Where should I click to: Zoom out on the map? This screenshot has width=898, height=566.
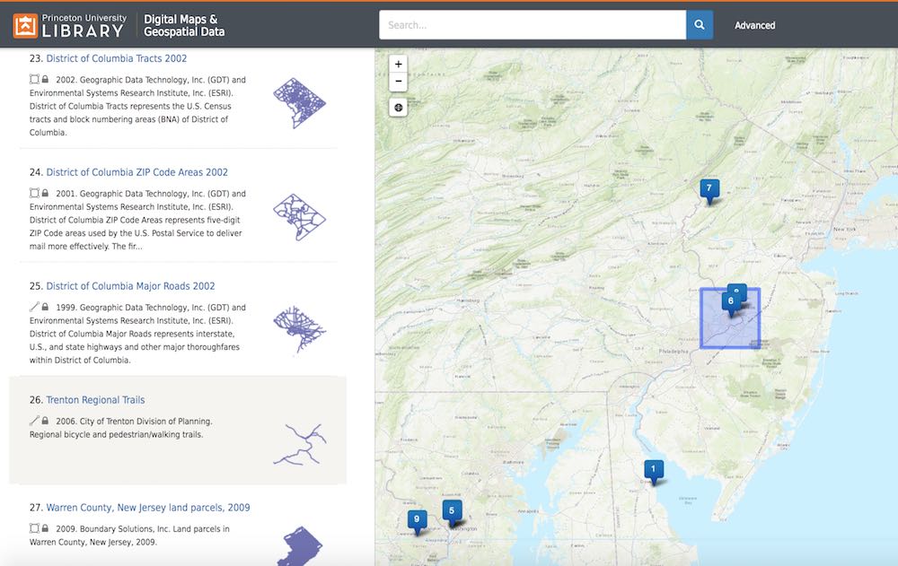[x=399, y=83]
